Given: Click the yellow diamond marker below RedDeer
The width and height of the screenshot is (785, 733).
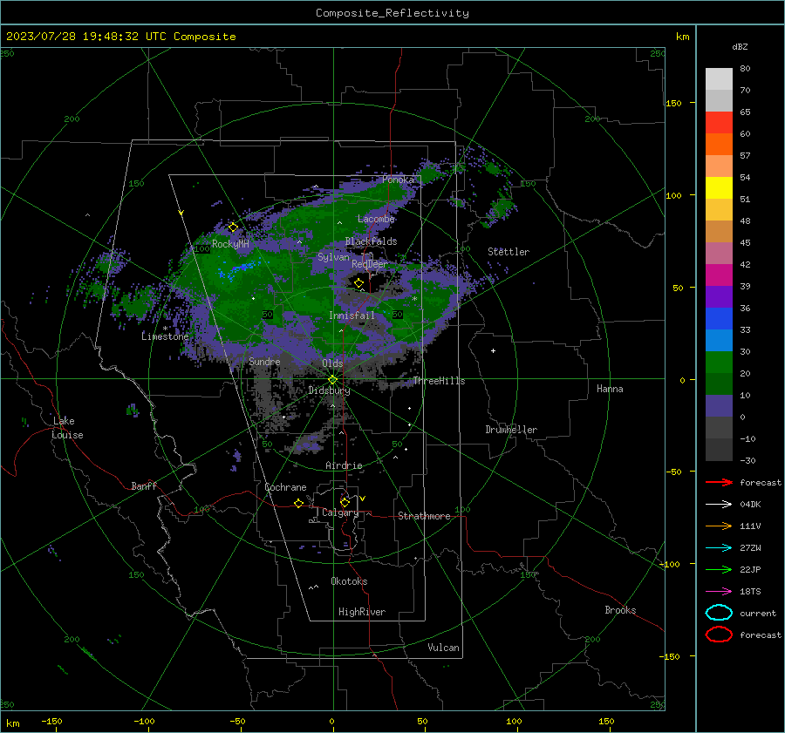Looking at the screenshot, I should [358, 283].
